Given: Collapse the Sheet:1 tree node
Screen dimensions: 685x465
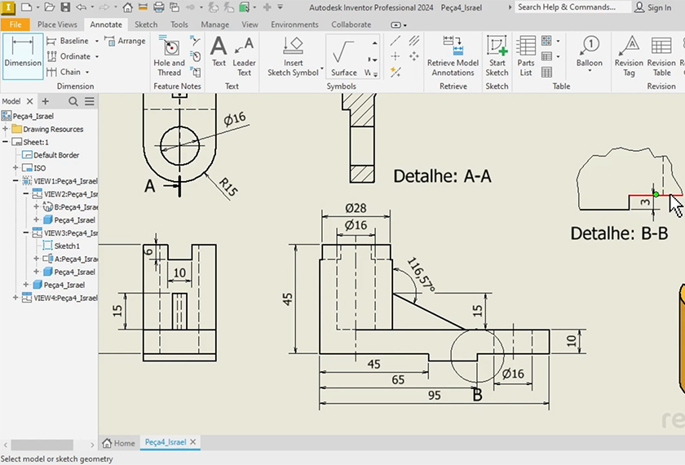Looking at the screenshot, I should pyautogui.click(x=6, y=142).
